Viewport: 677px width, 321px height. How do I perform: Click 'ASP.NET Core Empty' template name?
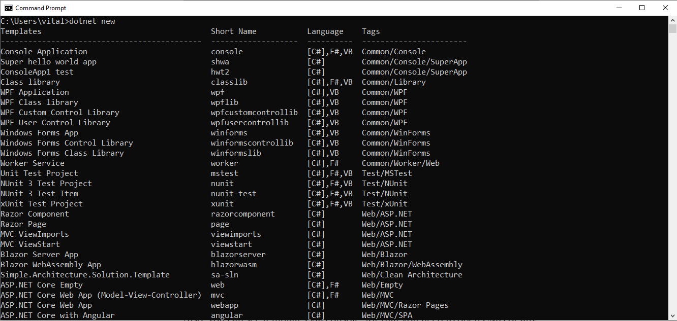pos(42,285)
